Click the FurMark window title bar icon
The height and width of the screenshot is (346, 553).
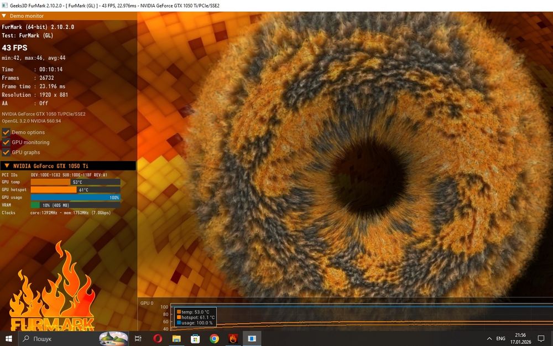pos(5,6)
